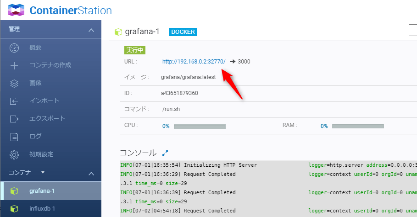The width and height of the screenshot is (417, 217).
Task: Click the DOCKER badge
Action: [183, 32]
